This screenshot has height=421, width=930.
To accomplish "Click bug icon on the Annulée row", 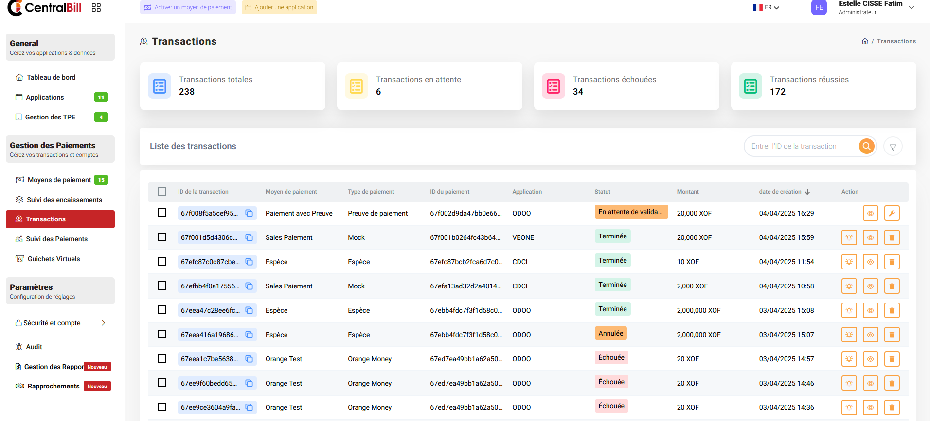I will (x=849, y=335).
